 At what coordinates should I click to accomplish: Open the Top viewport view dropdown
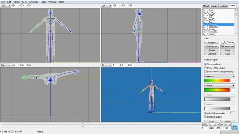tap(6, 65)
